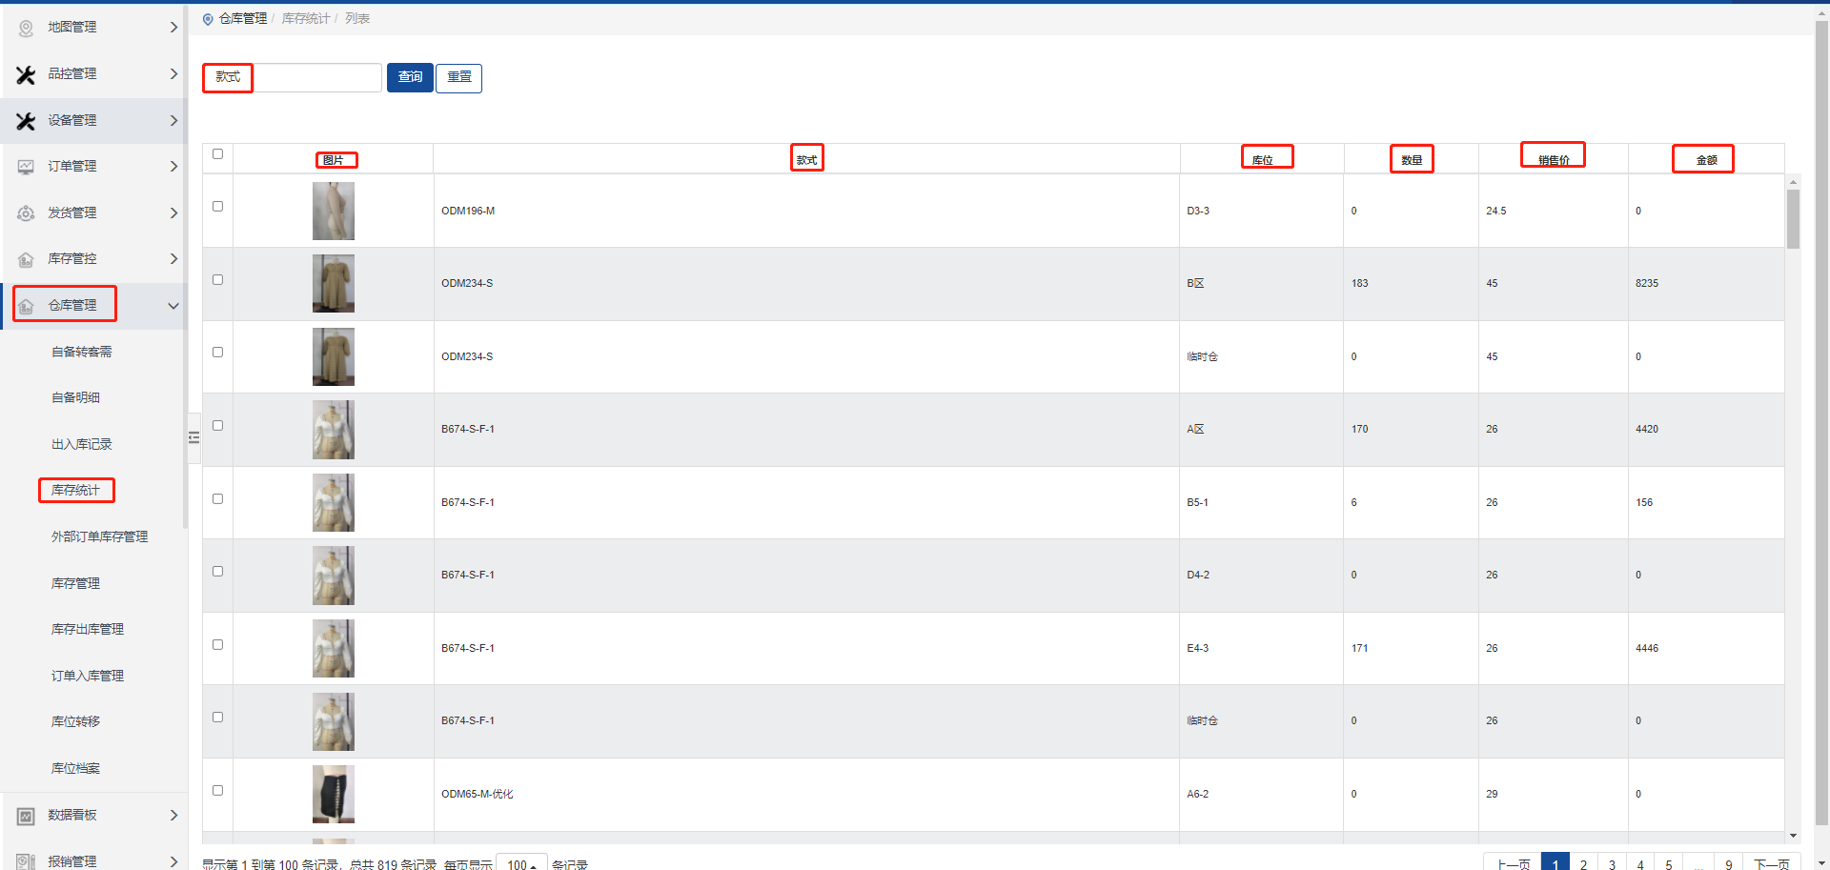Click the quality control wrench icon
Image resolution: width=1830 pixels, height=870 pixels.
[26, 74]
